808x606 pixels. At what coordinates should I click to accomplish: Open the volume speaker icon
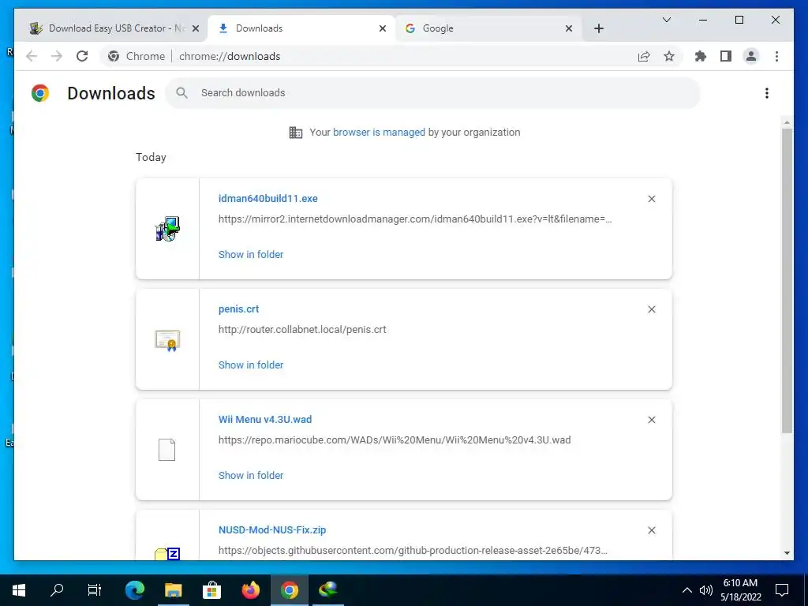706,590
